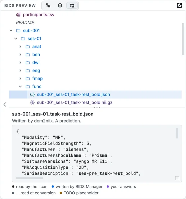Expand the dwi folder chevron
The height and width of the screenshot is (199, 186).
pos(20,63)
